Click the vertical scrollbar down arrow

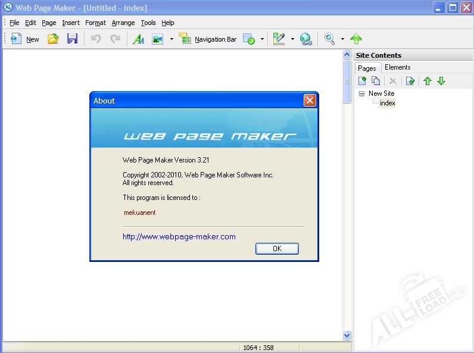347,336
